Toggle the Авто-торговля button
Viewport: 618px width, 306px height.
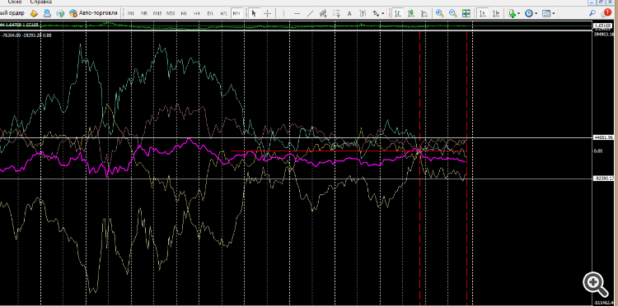tap(93, 13)
